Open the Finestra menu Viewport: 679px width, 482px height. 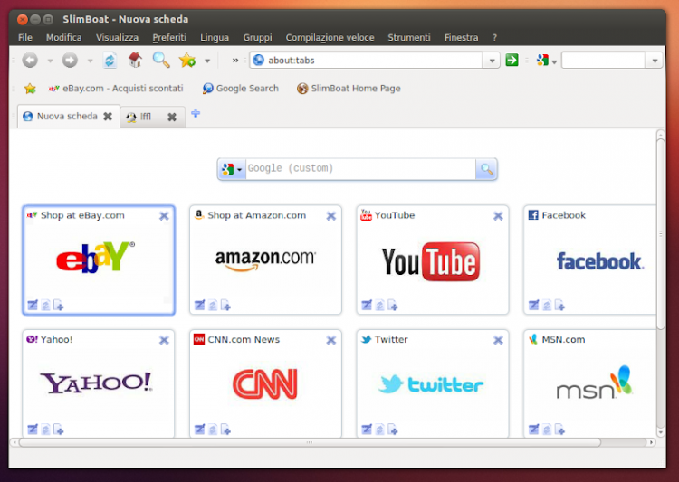click(462, 38)
